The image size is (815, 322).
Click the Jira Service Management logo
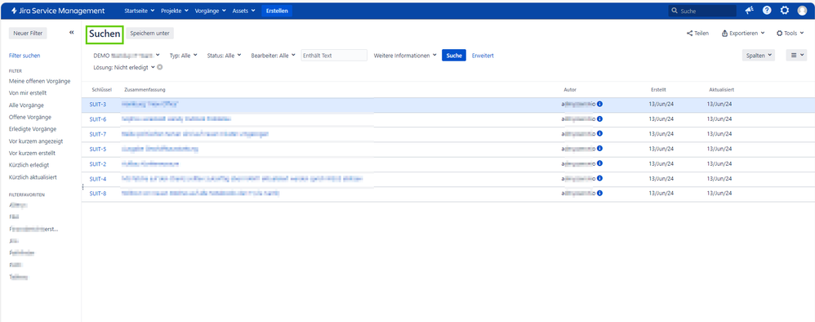tap(57, 11)
